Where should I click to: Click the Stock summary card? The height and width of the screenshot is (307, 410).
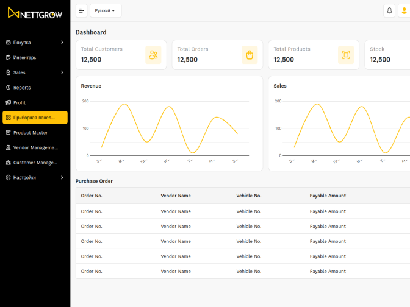click(387, 55)
